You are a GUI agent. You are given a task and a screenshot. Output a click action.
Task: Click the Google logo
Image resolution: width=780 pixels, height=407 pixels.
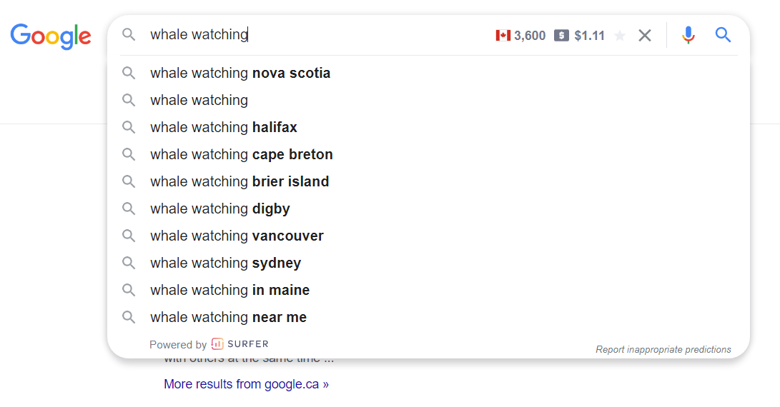pyautogui.click(x=51, y=36)
